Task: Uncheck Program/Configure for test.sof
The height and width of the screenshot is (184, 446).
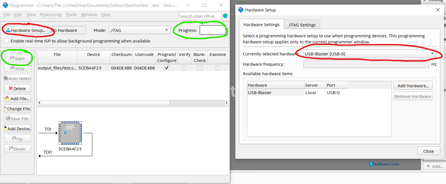Action: pyautogui.click(x=167, y=68)
